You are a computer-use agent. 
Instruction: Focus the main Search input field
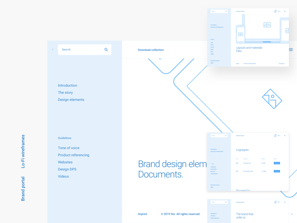(85, 49)
